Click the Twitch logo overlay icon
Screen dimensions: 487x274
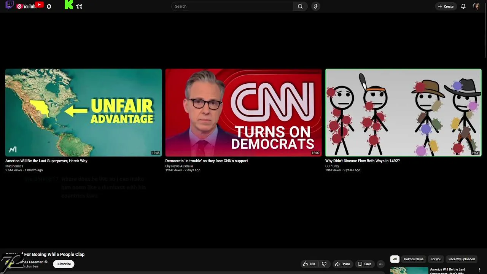point(10,5)
